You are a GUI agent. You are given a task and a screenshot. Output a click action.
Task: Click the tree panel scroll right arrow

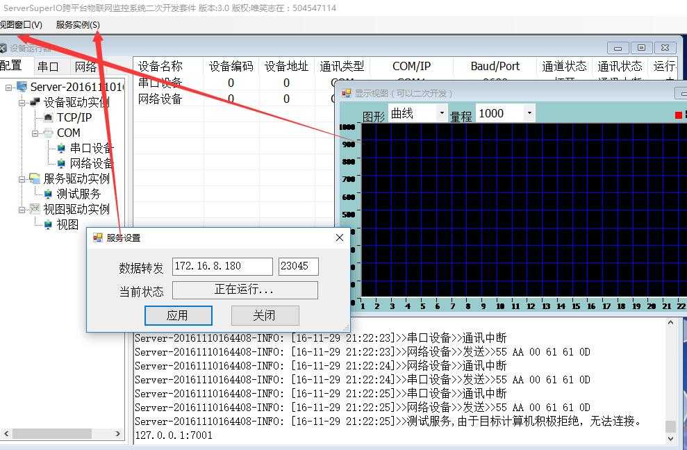[117, 434]
